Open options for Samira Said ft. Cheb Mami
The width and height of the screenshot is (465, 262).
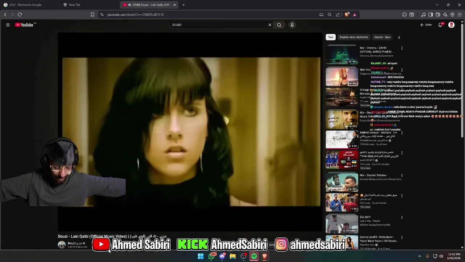[402, 237]
